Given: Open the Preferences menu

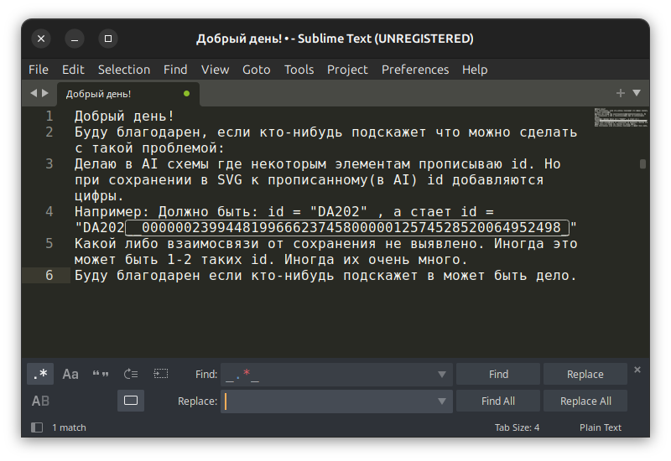Looking at the screenshot, I should click(x=415, y=70).
